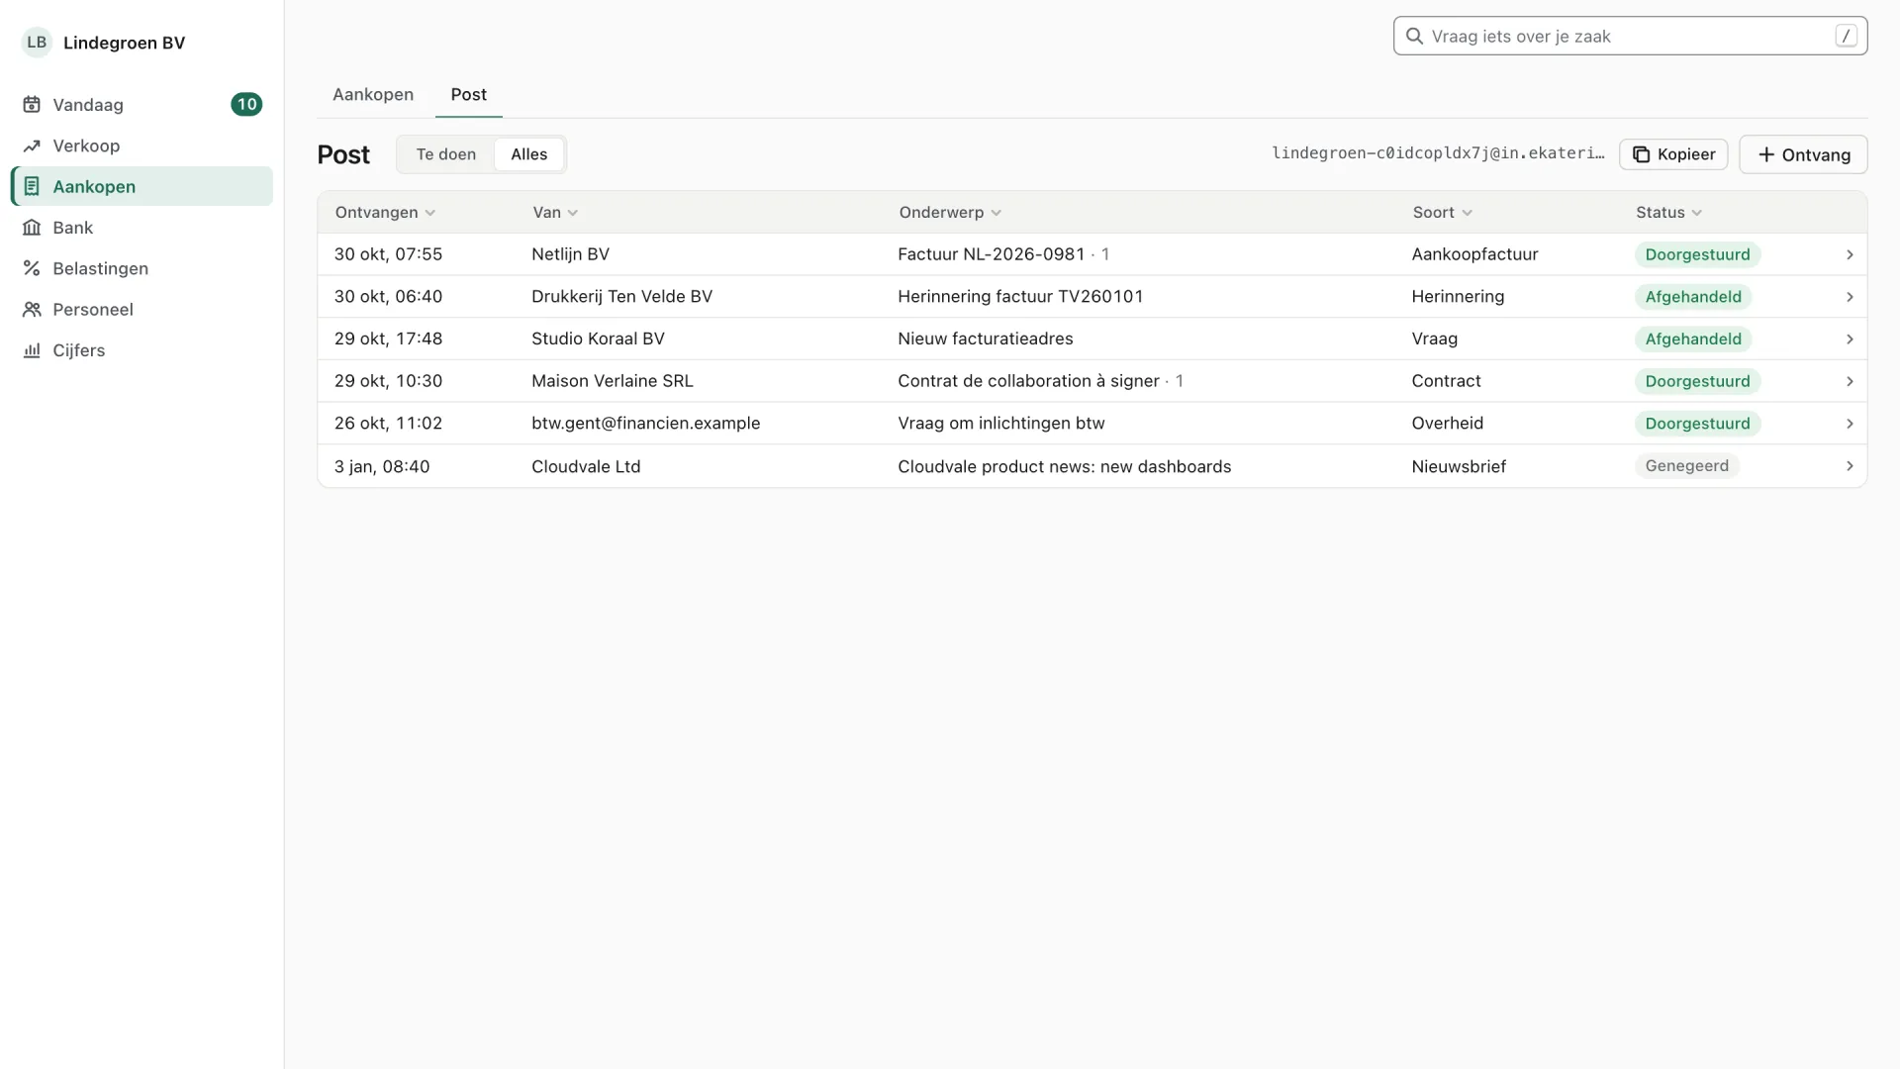The height and width of the screenshot is (1069, 1900).
Task: Click the Kopieer button
Action: 1673,154
